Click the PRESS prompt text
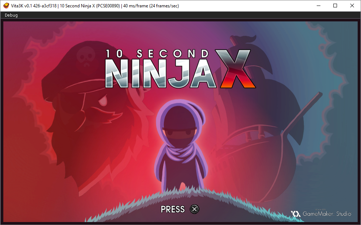 (x=173, y=209)
